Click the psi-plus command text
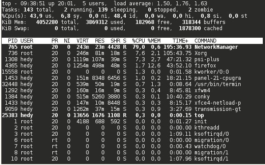 pos(207,59)
